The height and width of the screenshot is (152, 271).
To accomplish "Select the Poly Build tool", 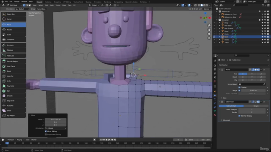I will (x=14, y=86).
